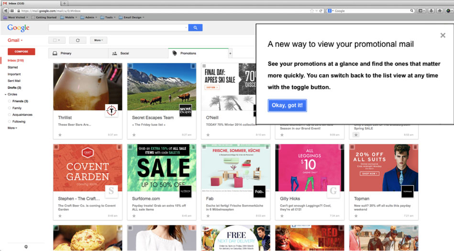Open the bookmarks menu toolbar icon
The image size is (454, 251).
pyautogui.click(x=421, y=10)
